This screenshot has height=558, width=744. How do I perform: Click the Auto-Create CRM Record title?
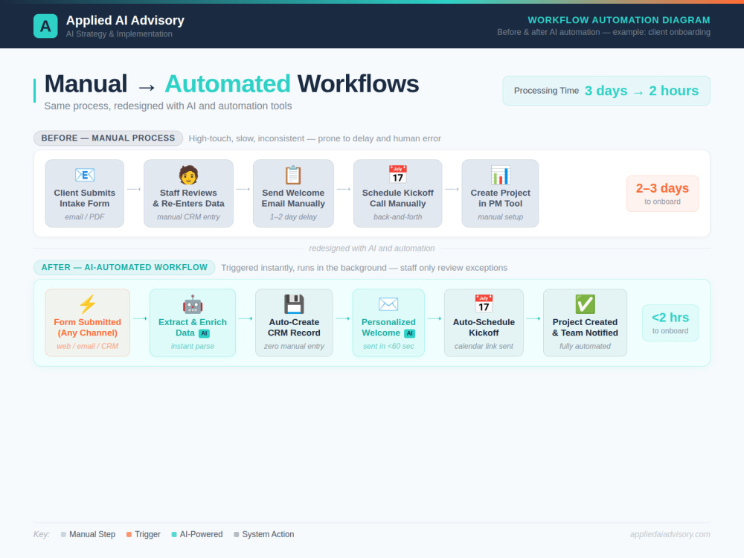294,327
